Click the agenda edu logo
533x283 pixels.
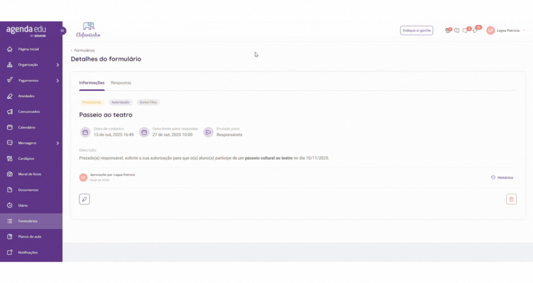(x=26, y=31)
